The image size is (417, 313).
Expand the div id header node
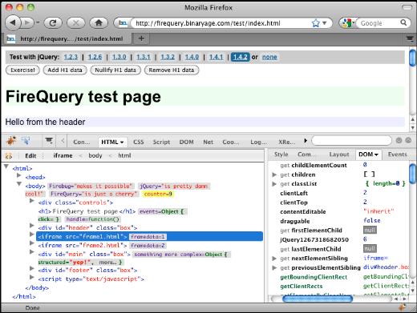32,226
